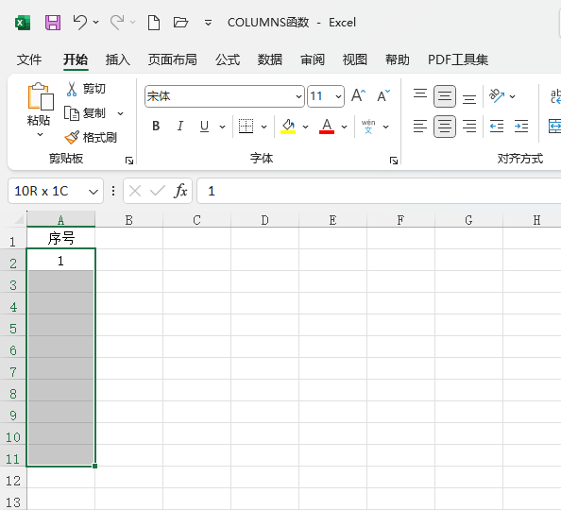
Task: Switch to the 视图 tab
Action: coord(355,59)
